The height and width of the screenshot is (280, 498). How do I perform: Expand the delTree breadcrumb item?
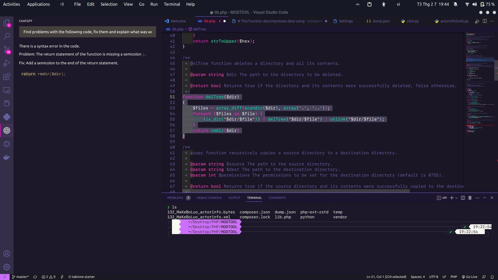pyautogui.click(x=199, y=29)
